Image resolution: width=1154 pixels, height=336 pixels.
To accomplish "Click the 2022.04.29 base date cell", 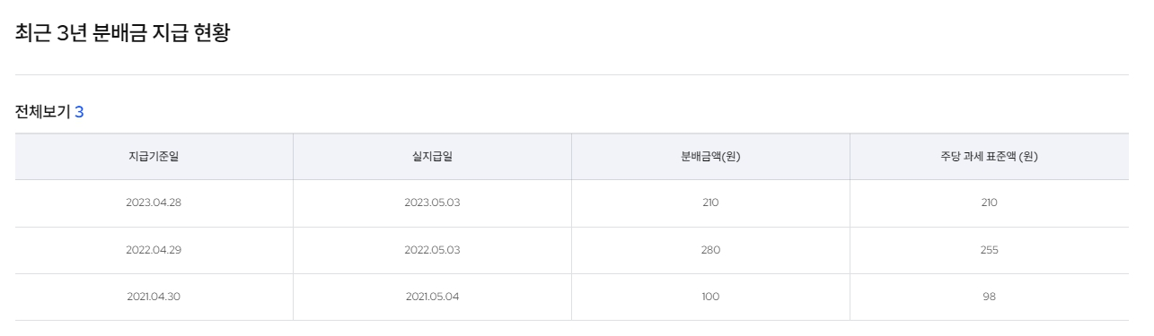I will tap(154, 250).
